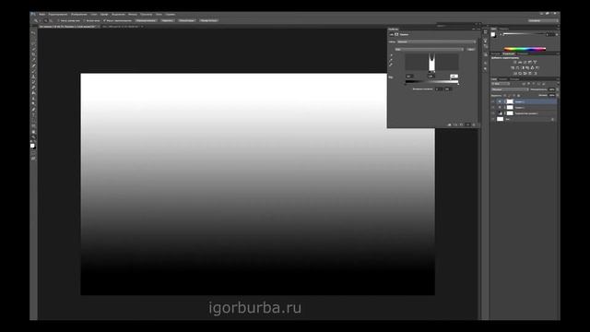Select the Eraser tool in toolbox
Screen dimensions: 590x332
(33, 87)
